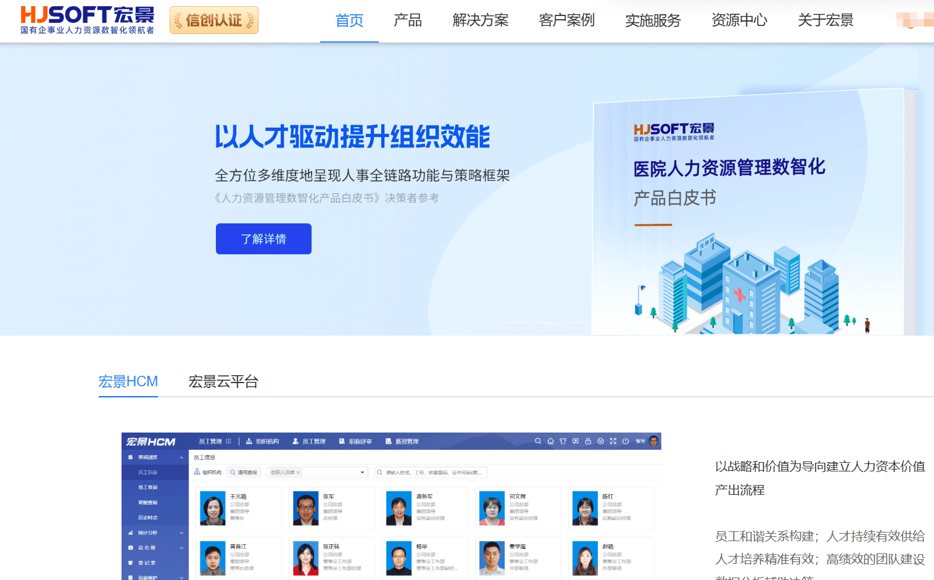
Task: Click the 花名册 sidebar icon
Action: coord(131,548)
